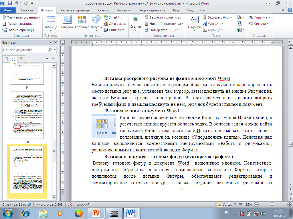Viewport: 293px width, 219px height.
Task: Open the Номер страницы dropdown
Action: click(x=177, y=30)
